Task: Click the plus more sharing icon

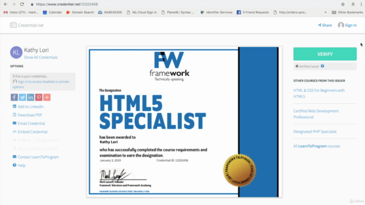Action: pos(47,97)
